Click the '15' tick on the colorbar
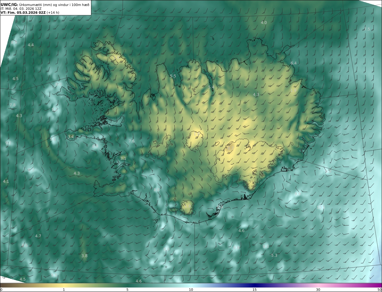This screenshot has width=382, height=292. pyautogui.click(x=255, y=290)
